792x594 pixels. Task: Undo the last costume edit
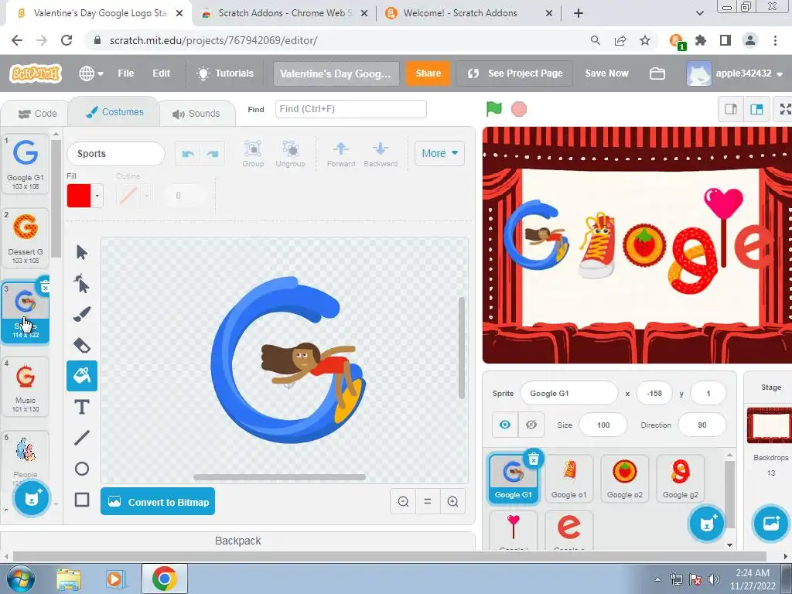pos(188,154)
